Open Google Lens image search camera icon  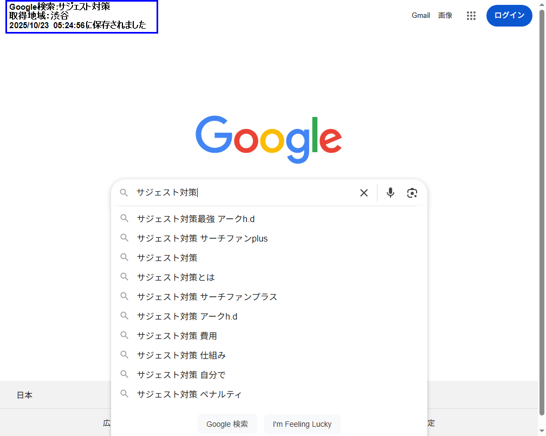pyautogui.click(x=412, y=193)
